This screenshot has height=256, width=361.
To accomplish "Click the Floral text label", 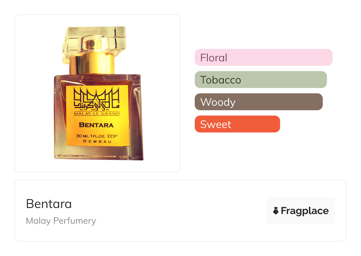I will click(214, 57).
